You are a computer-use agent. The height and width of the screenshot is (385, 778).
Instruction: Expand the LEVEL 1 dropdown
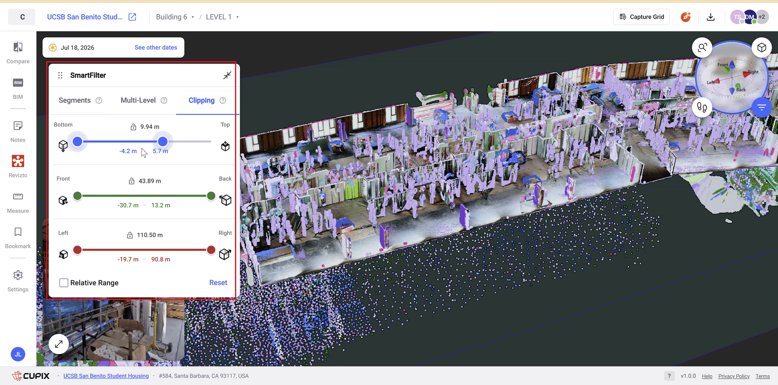(222, 17)
